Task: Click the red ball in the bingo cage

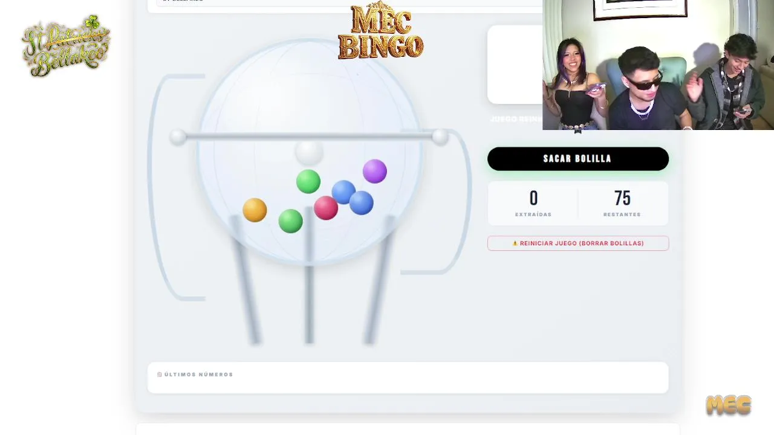Action: [x=326, y=207]
